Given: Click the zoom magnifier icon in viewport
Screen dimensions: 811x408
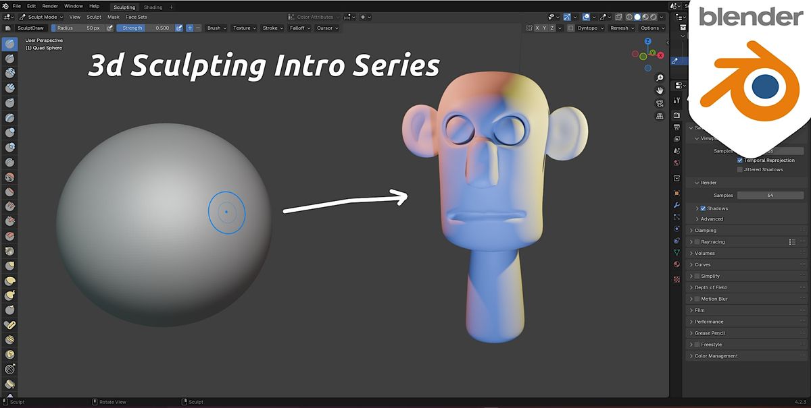Looking at the screenshot, I should click(660, 78).
